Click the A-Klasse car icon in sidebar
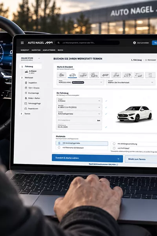Screen dimensions: 157x236 (26, 72)
